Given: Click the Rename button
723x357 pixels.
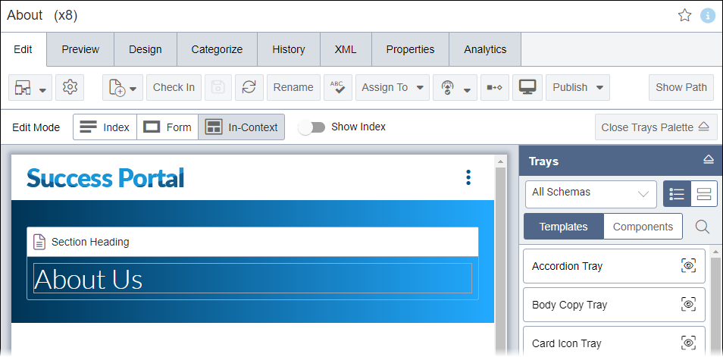Looking at the screenshot, I should tap(293, 87).
